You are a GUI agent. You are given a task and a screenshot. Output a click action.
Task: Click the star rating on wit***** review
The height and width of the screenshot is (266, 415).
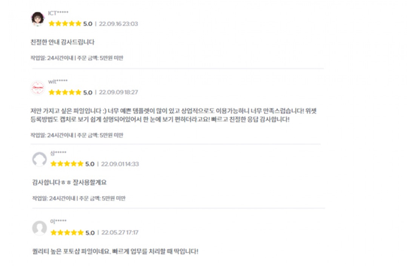(x=65, y=92)
